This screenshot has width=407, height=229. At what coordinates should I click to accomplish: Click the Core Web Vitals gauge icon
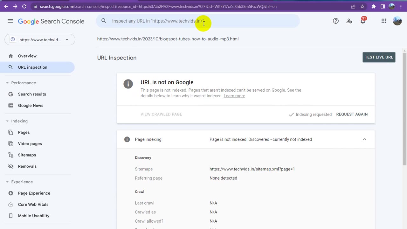11,205
